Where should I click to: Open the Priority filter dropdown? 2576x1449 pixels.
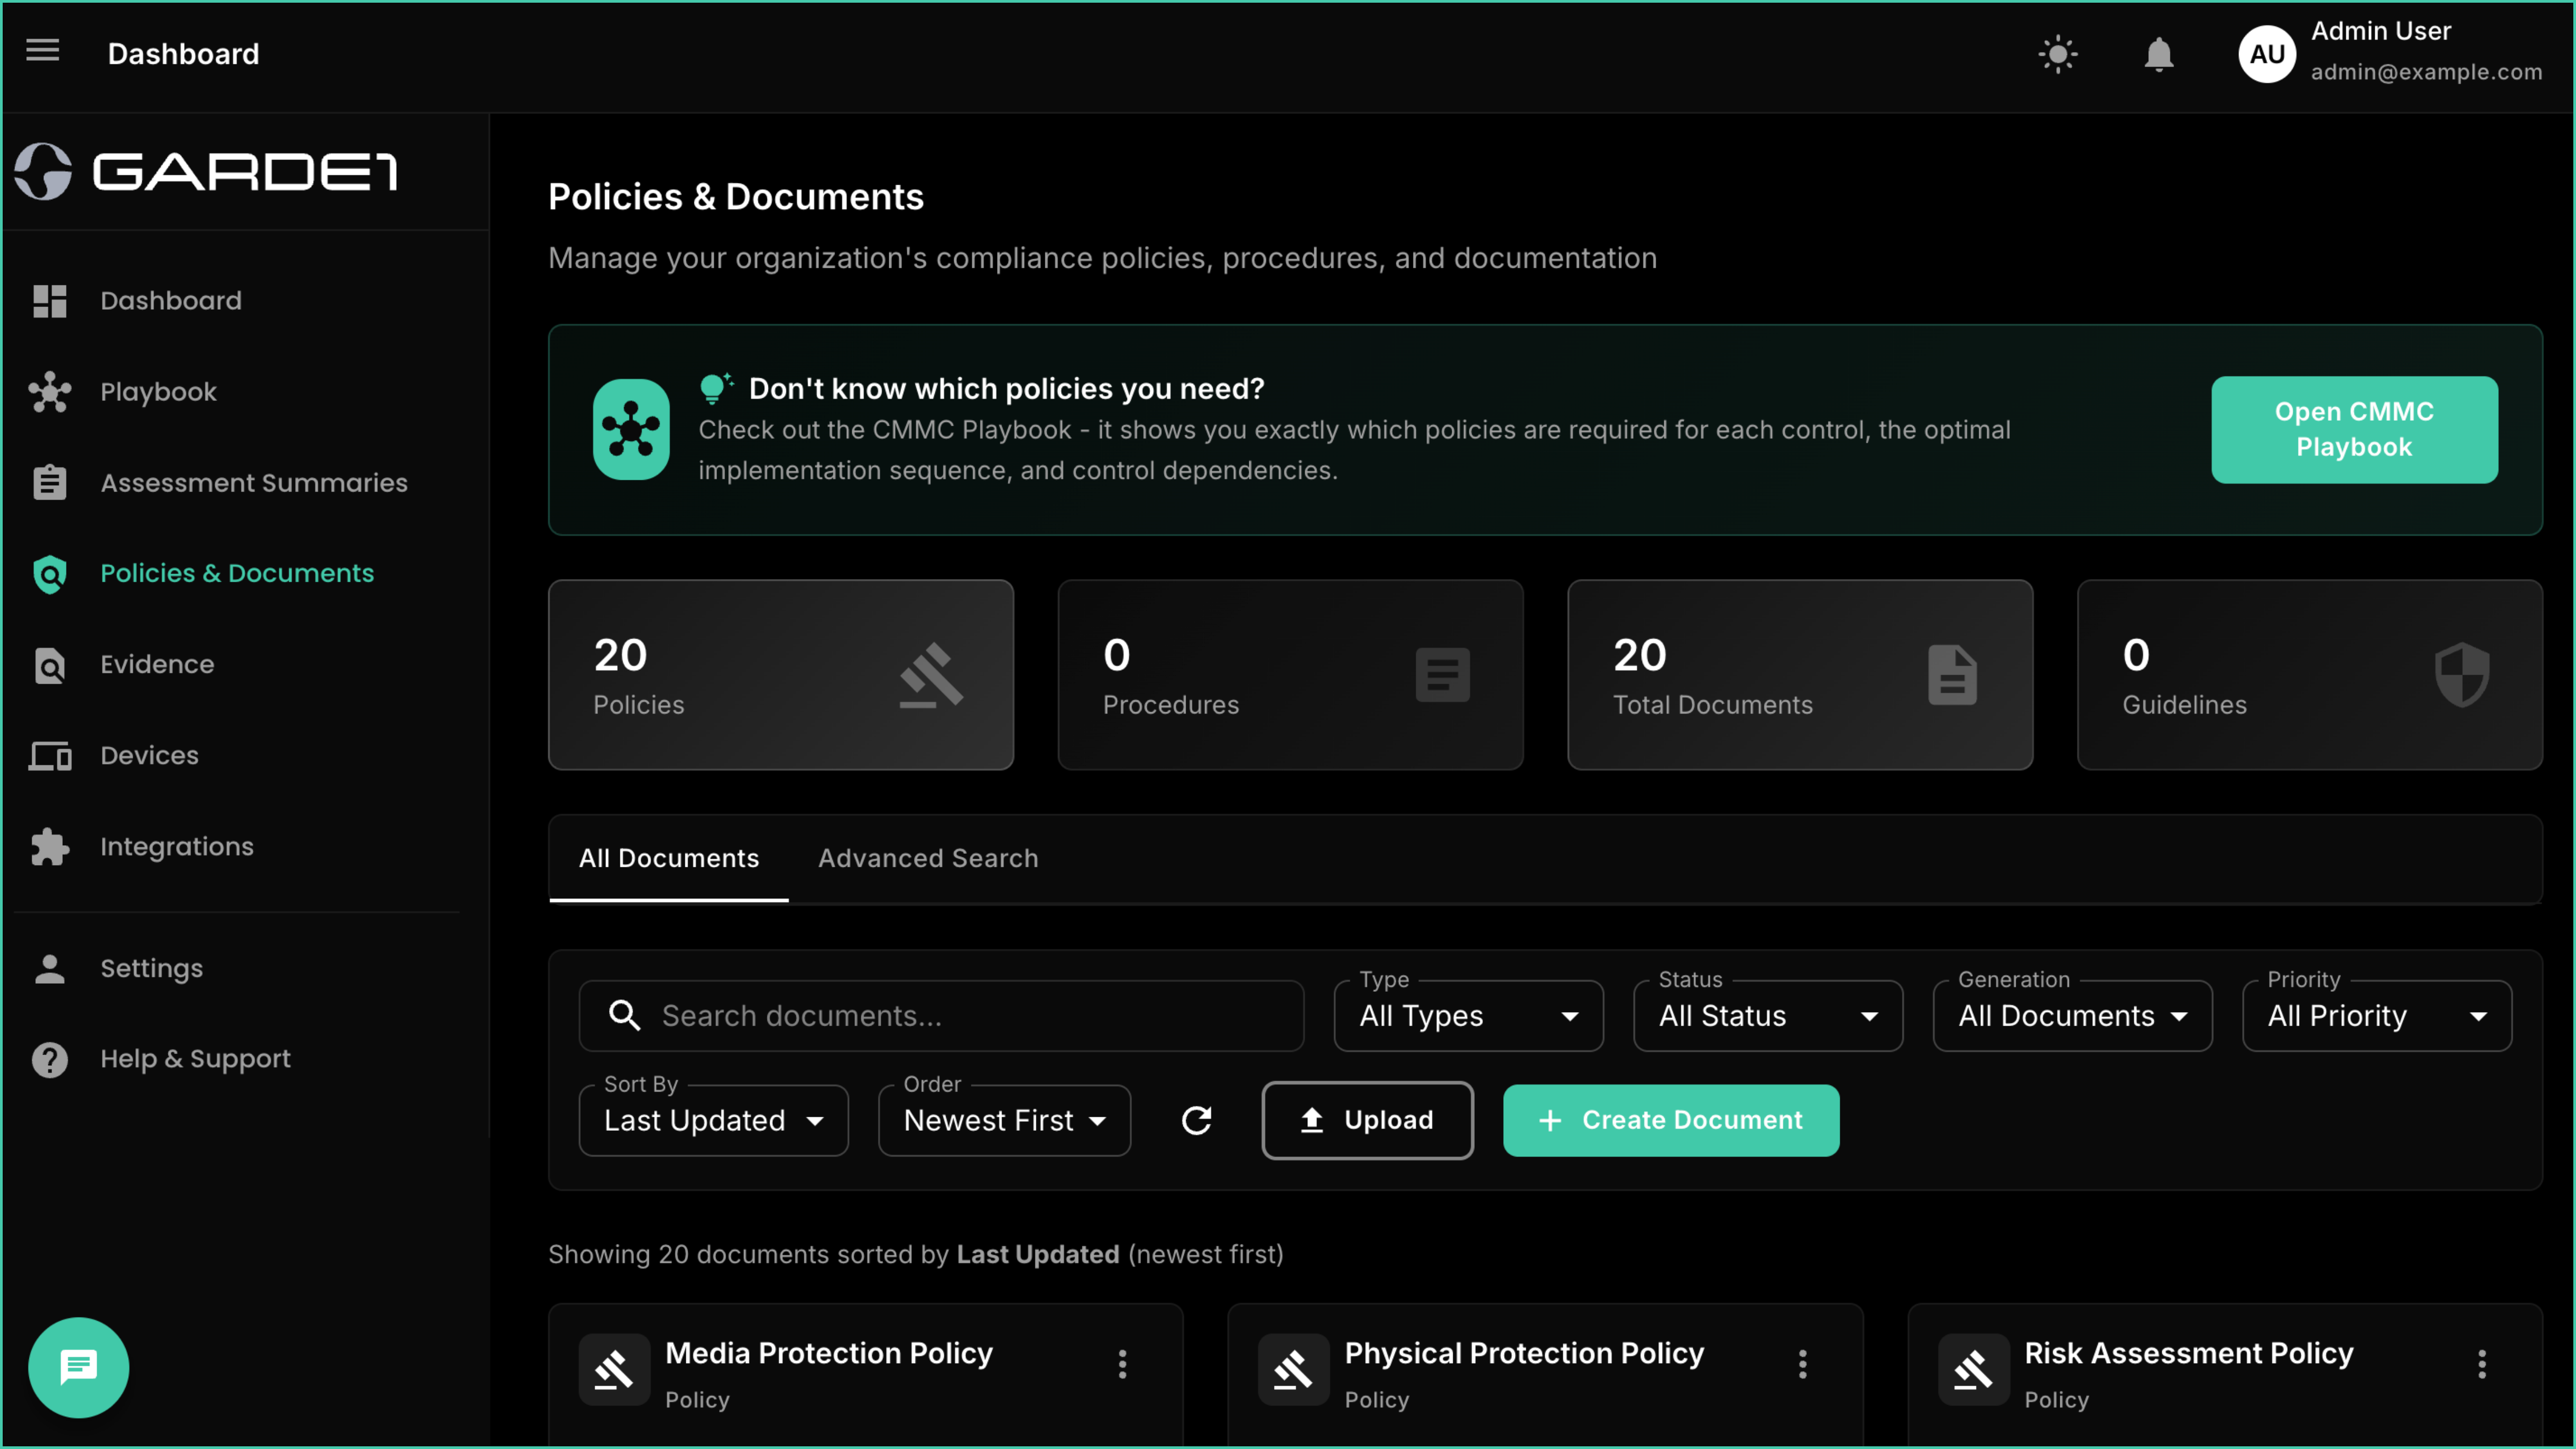tap(2376, 1016)
